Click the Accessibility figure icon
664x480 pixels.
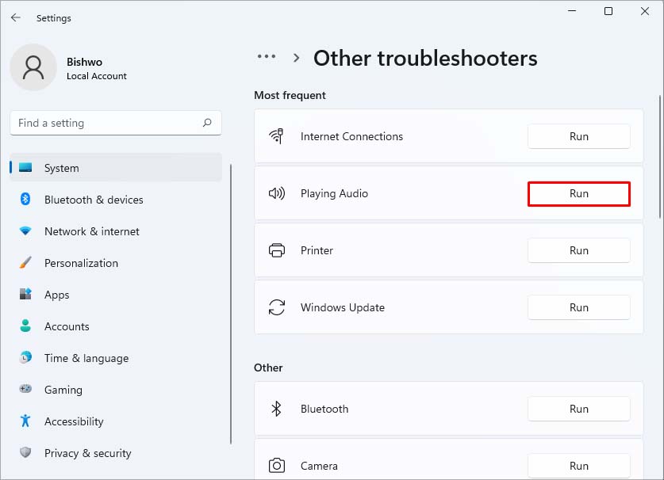(x=25, y=421)
